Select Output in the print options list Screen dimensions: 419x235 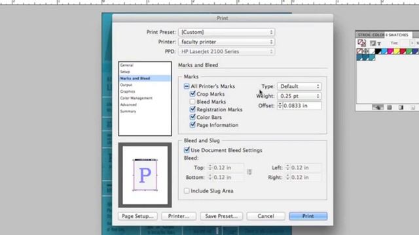point(145,85)
